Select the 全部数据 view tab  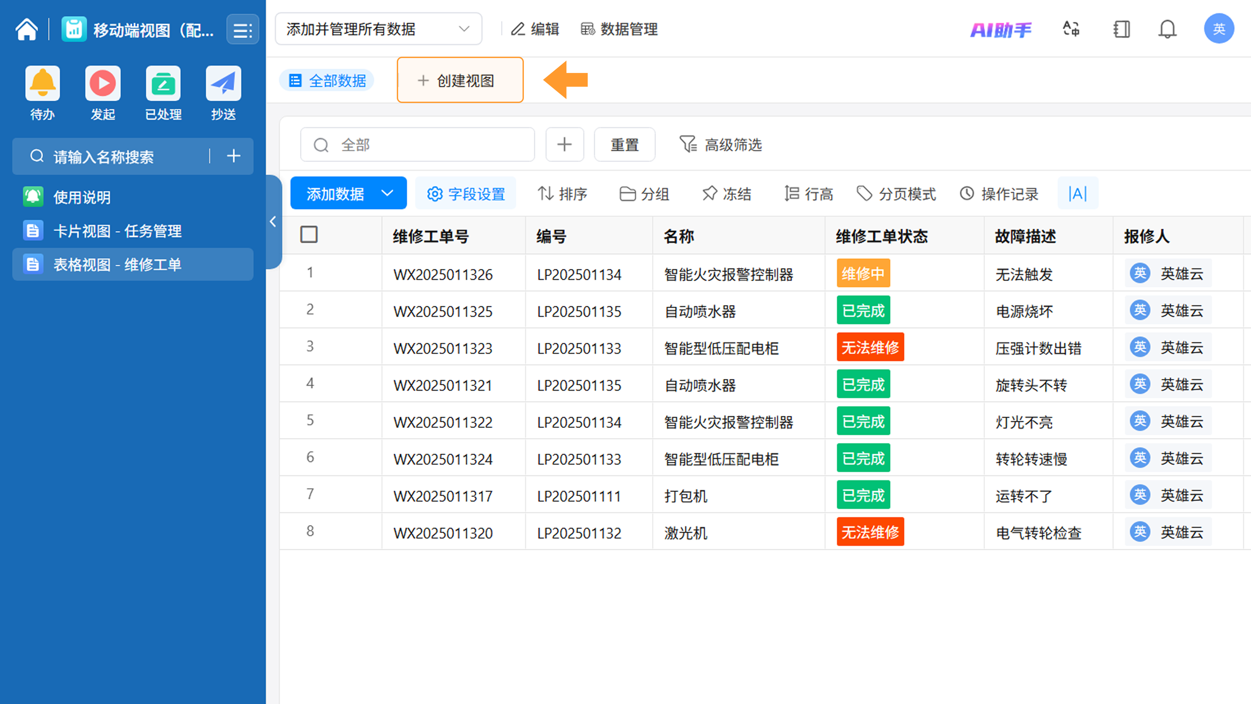[x=327, y=81]
